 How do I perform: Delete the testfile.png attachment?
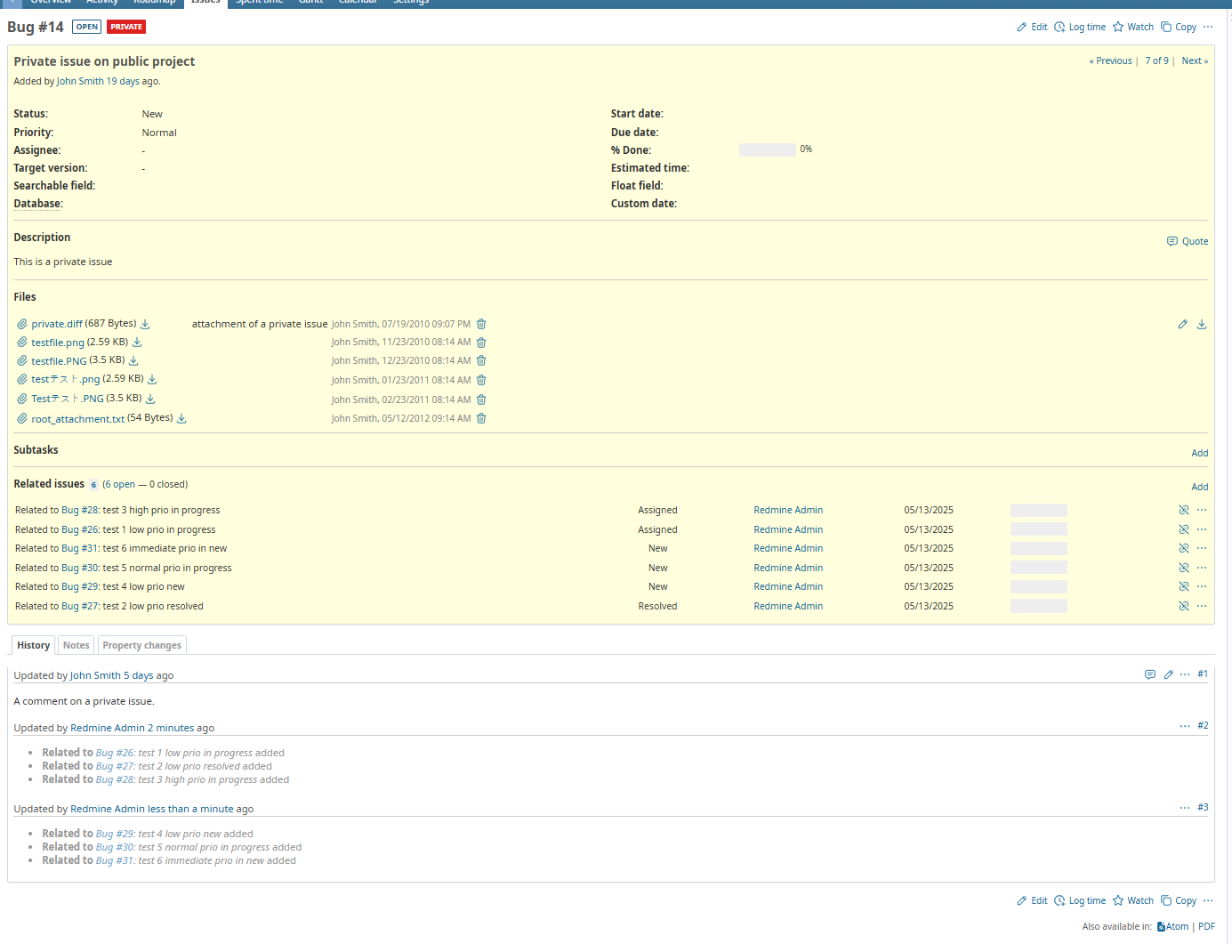pyautogui.click(x=481, y=343)
